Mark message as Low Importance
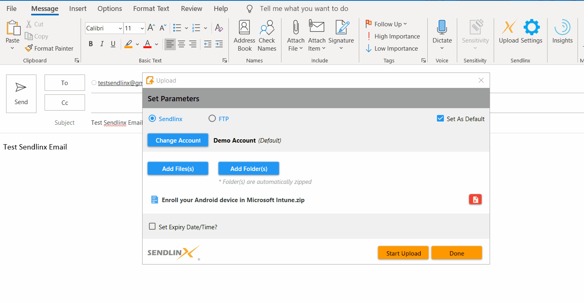 point(392,48)
